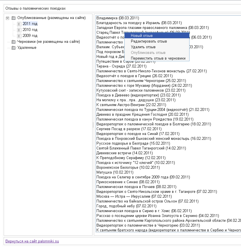
Task: Open the Черновики folder label
Action: [x=48, y=42]
